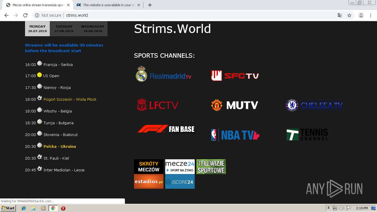Click the soccer ball icon beside St. Pauli

[40, 157]
